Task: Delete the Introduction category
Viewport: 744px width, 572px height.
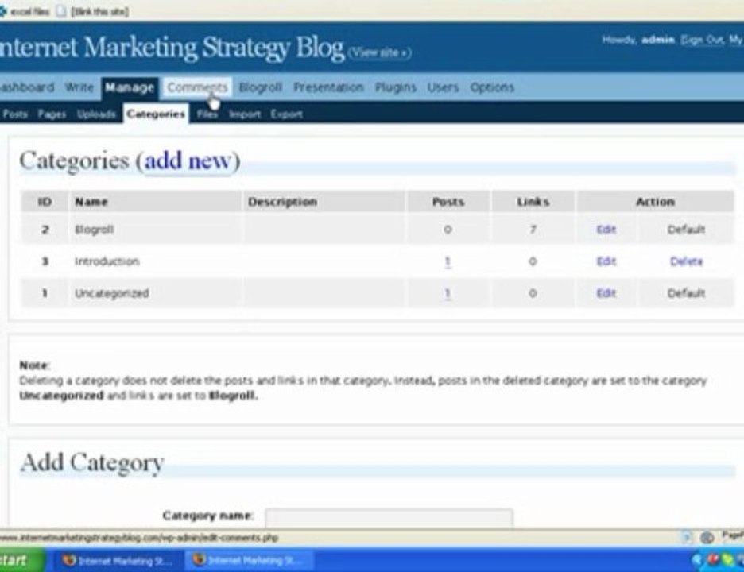Action: click(x=686, y=261)
